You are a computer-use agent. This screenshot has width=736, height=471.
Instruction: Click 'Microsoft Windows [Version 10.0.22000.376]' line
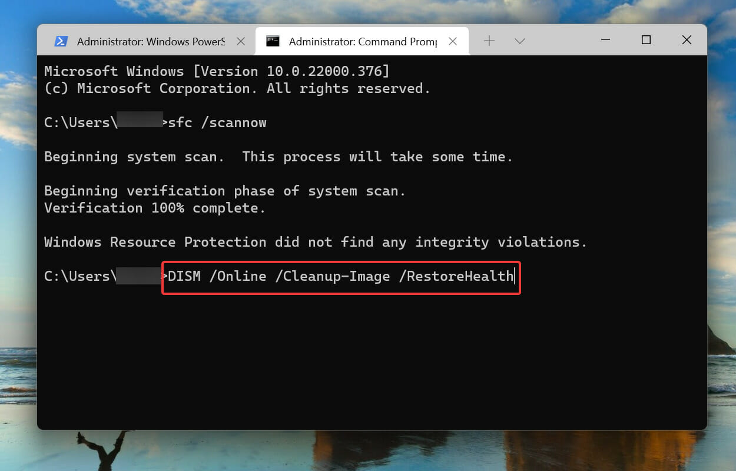[x=217, y=71]
